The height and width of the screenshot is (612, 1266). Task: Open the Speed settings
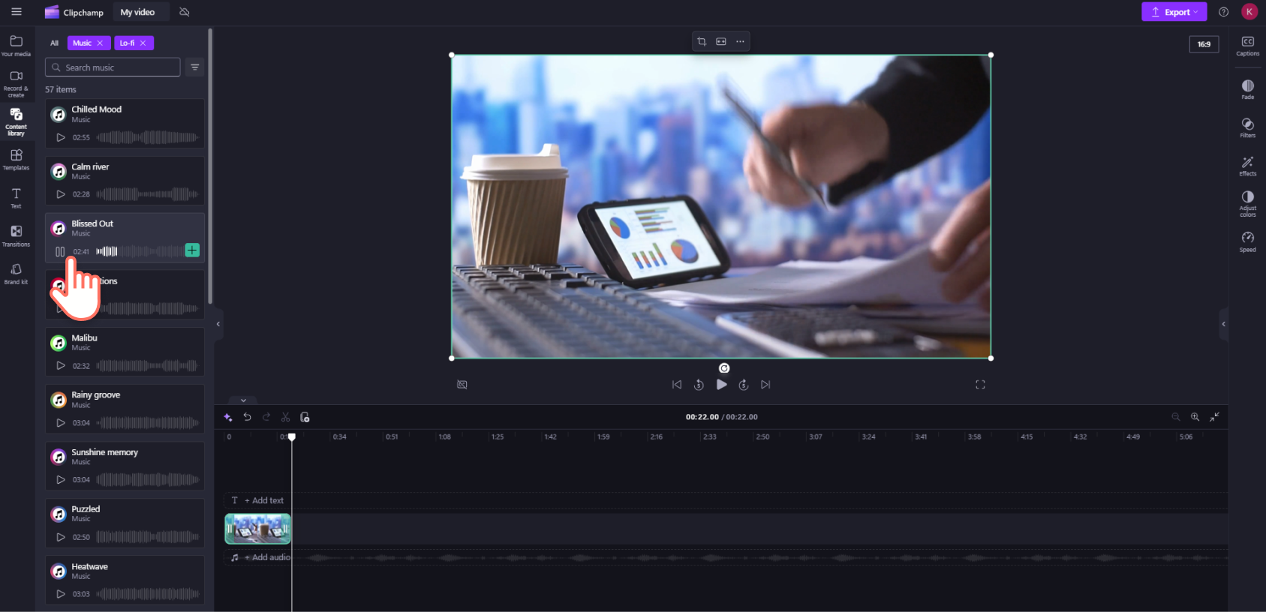click(x=1247, y=241)
